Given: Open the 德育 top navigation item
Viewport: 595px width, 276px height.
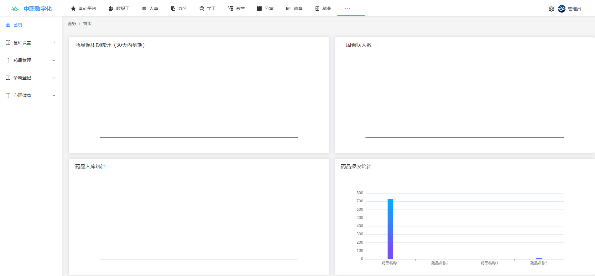Looking at the screenshot, I should [x=295, y=8].
